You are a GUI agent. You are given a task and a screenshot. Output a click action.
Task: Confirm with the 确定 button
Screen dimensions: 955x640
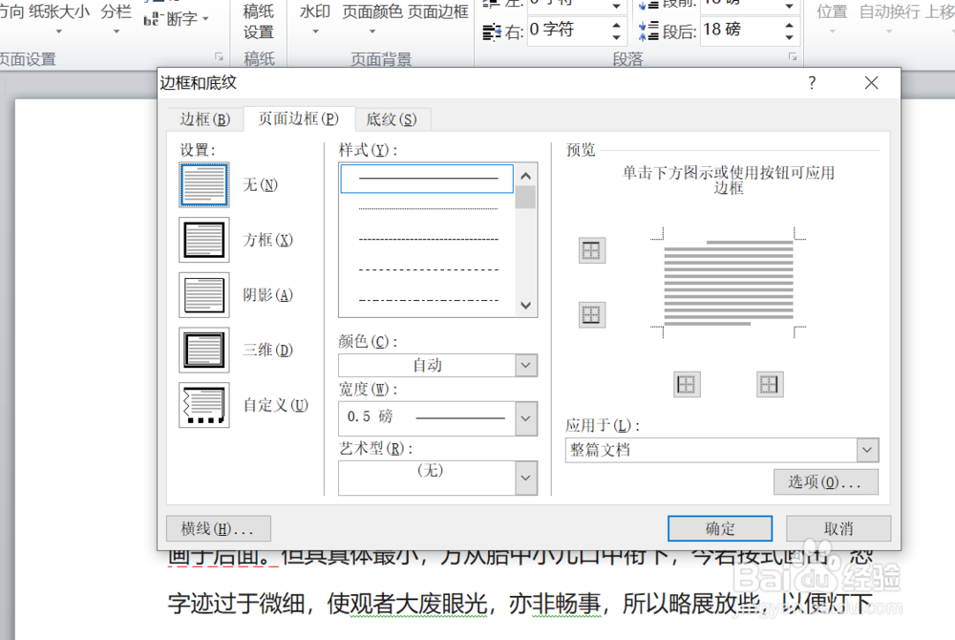(x=720, y=528)
